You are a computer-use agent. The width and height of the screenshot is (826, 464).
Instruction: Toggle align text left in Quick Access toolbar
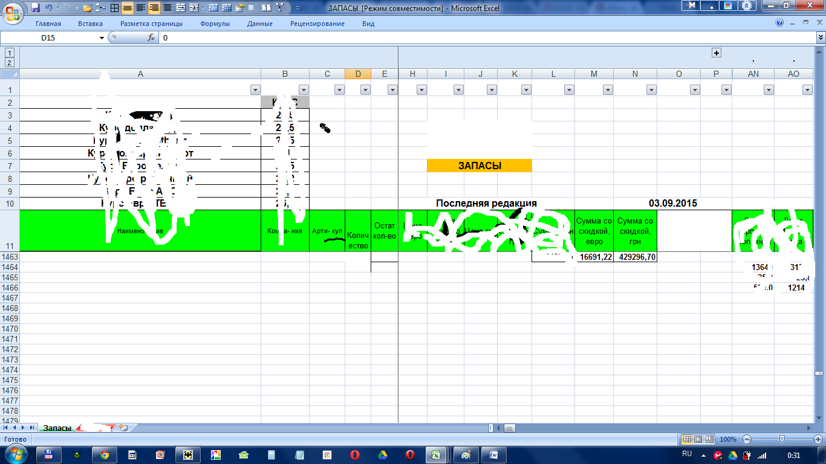tap(141, 8)
